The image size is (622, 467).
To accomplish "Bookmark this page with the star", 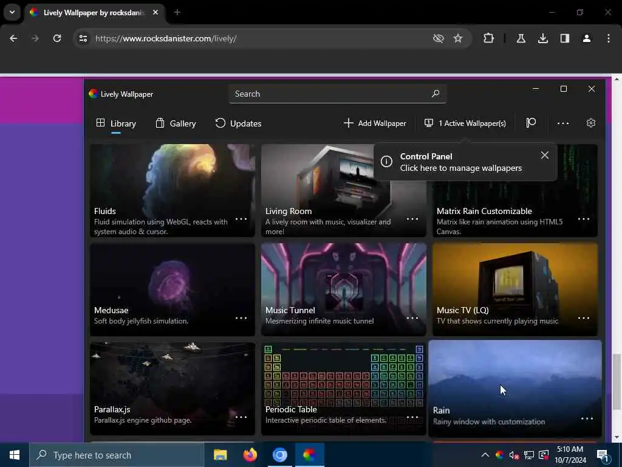I will click(458, 38).
